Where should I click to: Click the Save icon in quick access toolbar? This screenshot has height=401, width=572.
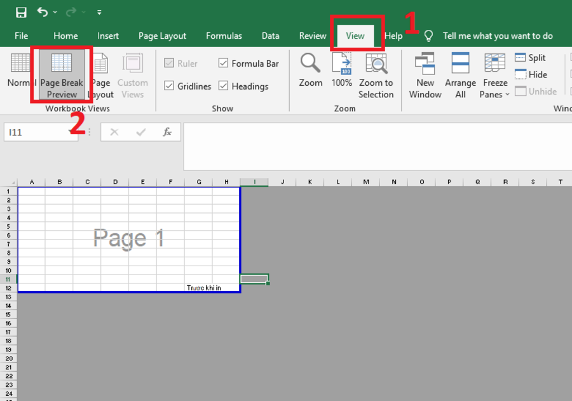coord(21,12)
